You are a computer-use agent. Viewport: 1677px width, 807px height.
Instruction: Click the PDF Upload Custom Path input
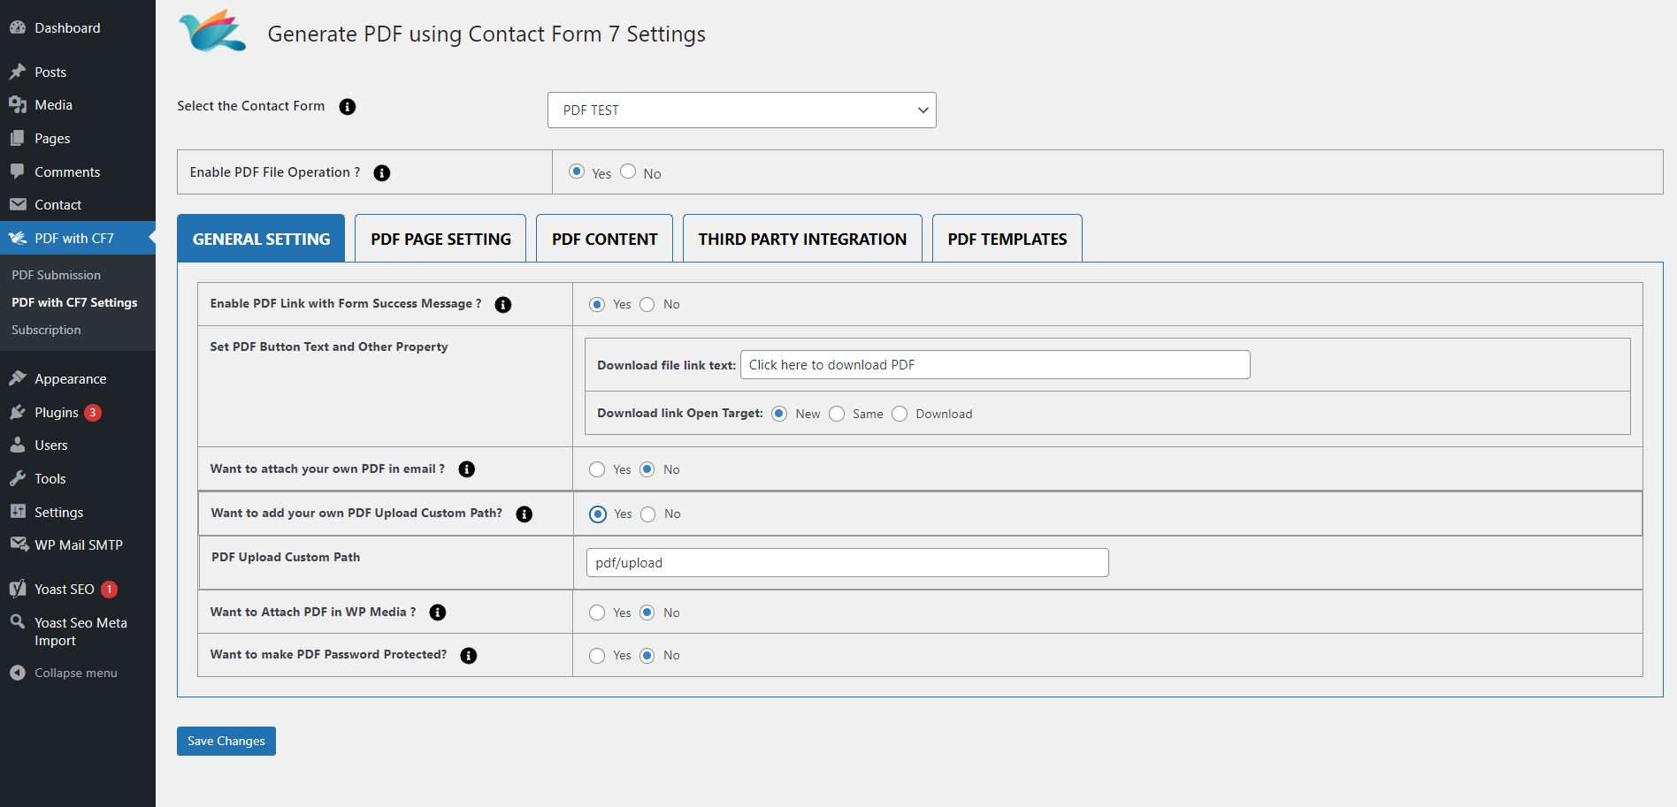846,563
